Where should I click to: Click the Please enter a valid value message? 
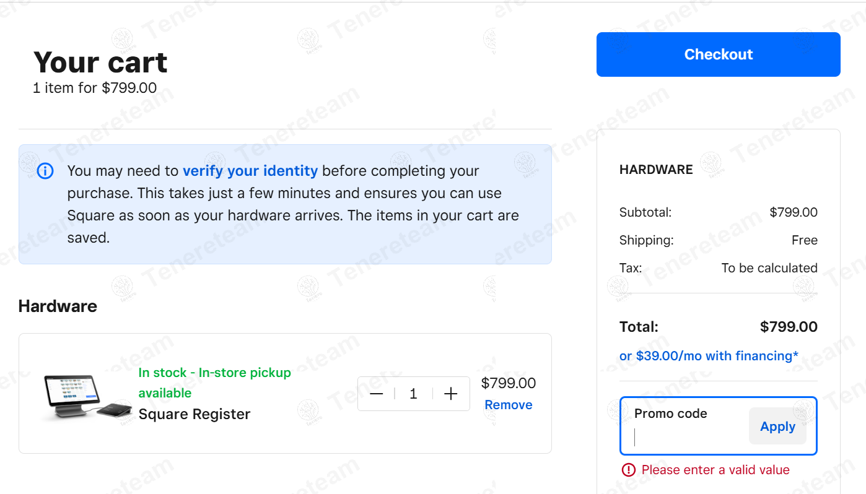(x=715, y=470)
